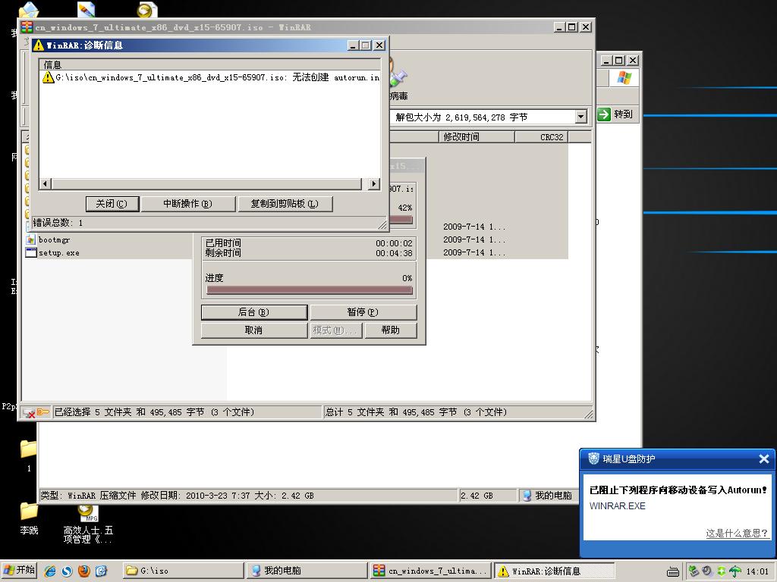Click the 转到 go button in Explorer window
Viewport: 777px width, 582px height.
[x=617, y=114]
